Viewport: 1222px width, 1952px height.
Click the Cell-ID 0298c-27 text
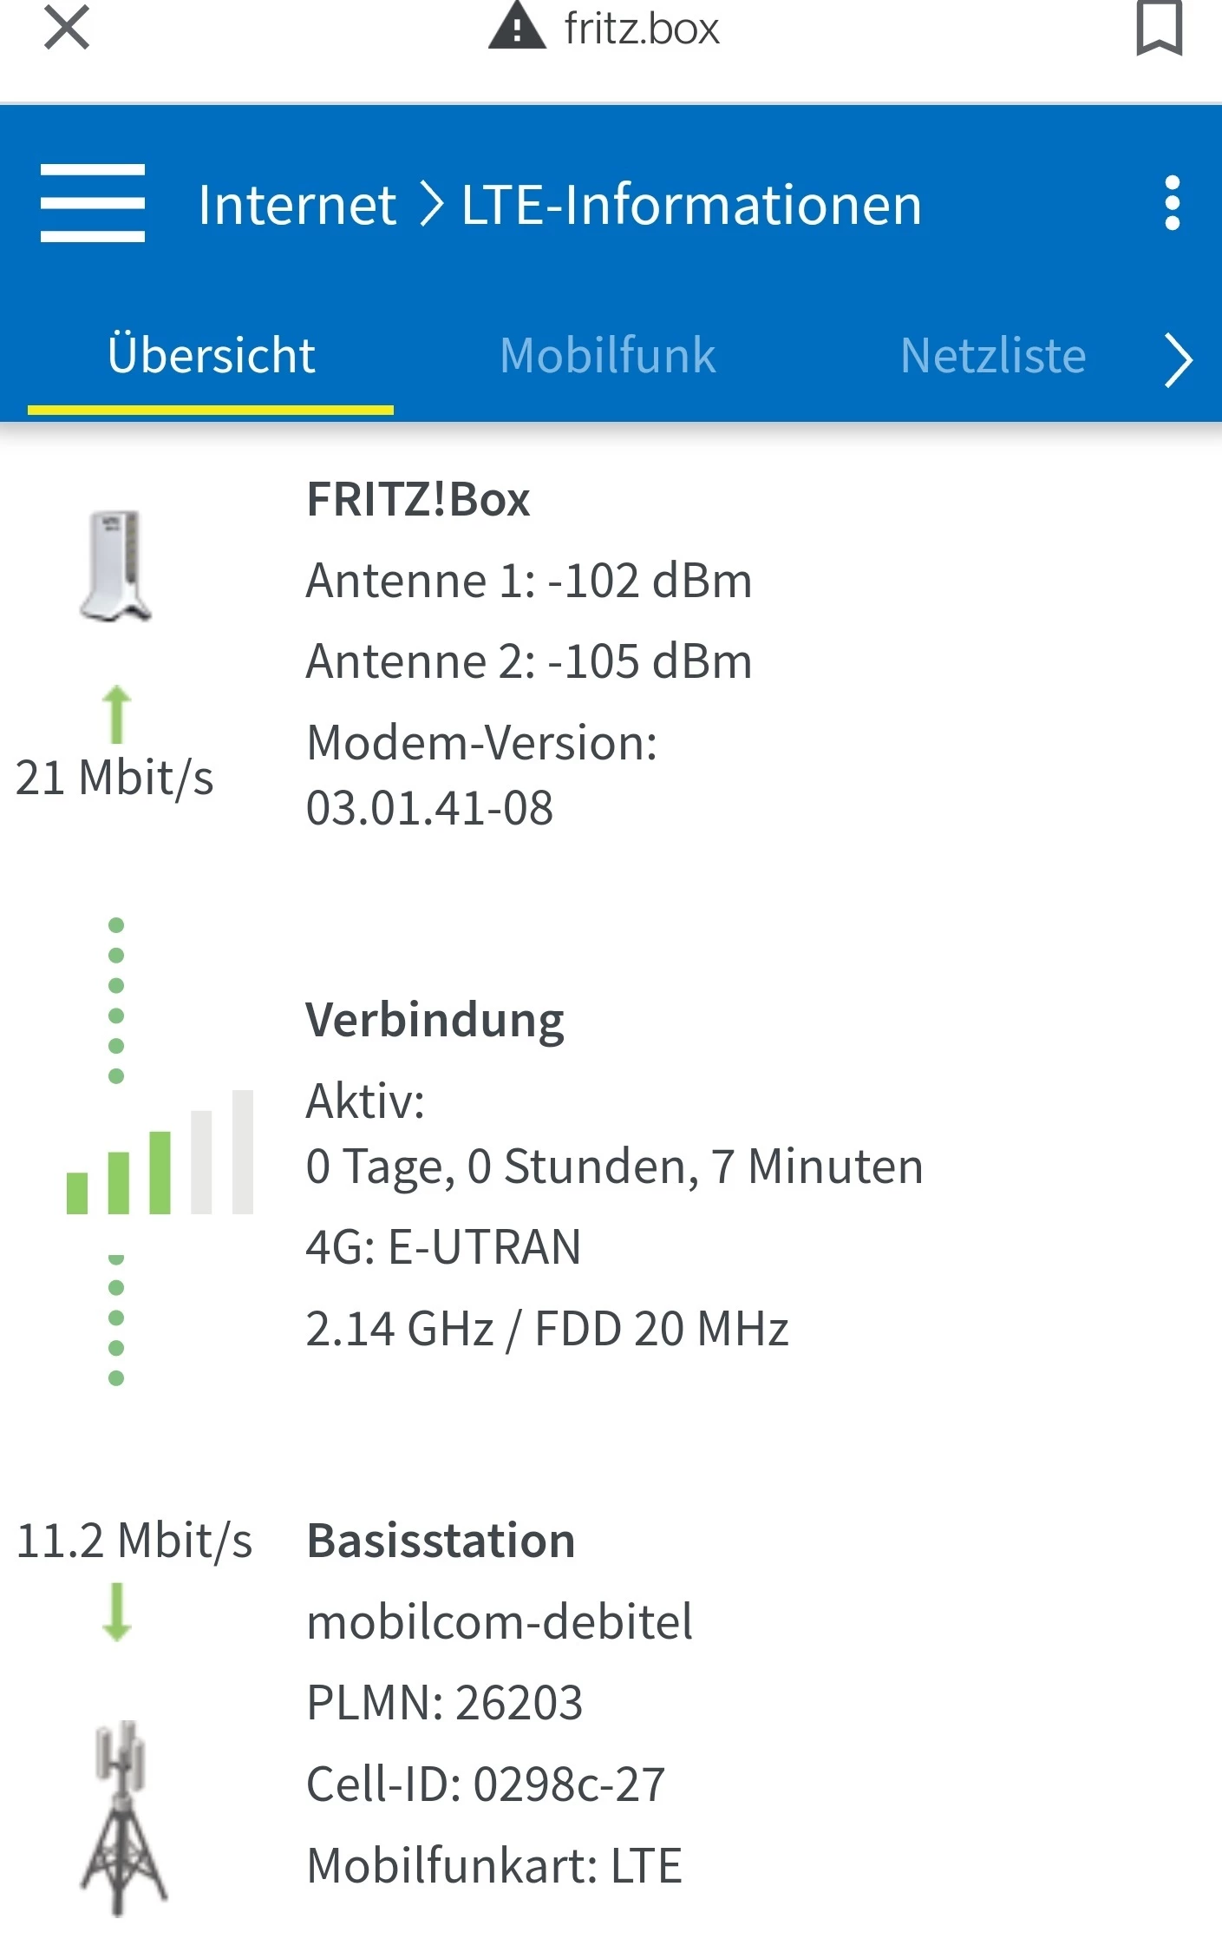click(x=486, y=1784)
